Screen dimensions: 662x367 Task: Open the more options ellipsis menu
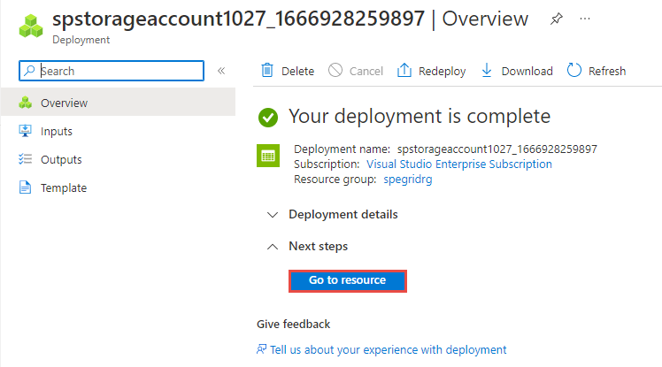coord(584,19)
